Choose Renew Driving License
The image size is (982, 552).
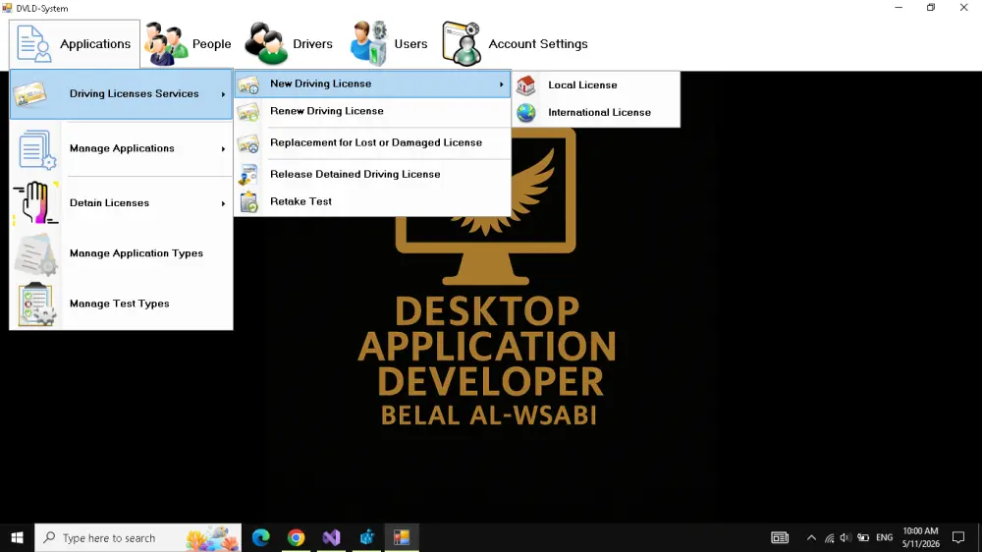[x=372, y=112]
